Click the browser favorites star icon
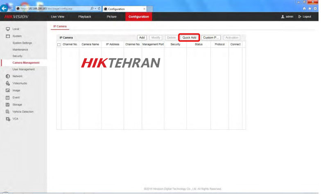This screenshot has height=195, width=321. click(310, 9)
